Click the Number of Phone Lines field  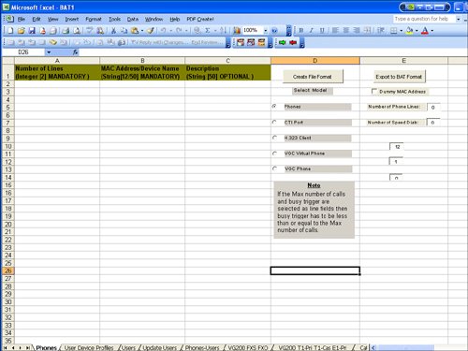click(433, 107)
